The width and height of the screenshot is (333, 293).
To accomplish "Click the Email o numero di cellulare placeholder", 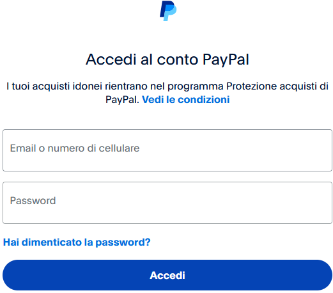I will 75,148.
